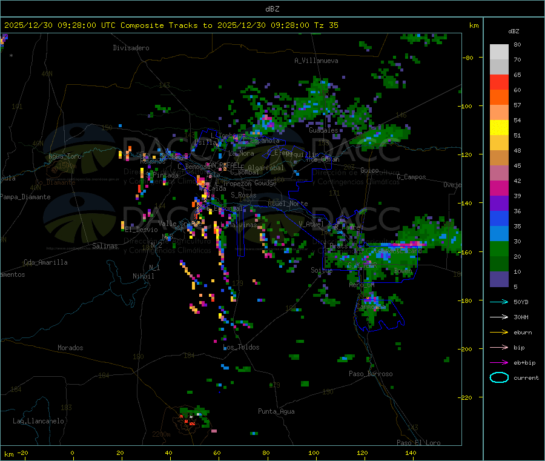The height and width of the screenshot is (461, 545).
Task: Click the 'Guadales' map label
Action: pos(323,130)
